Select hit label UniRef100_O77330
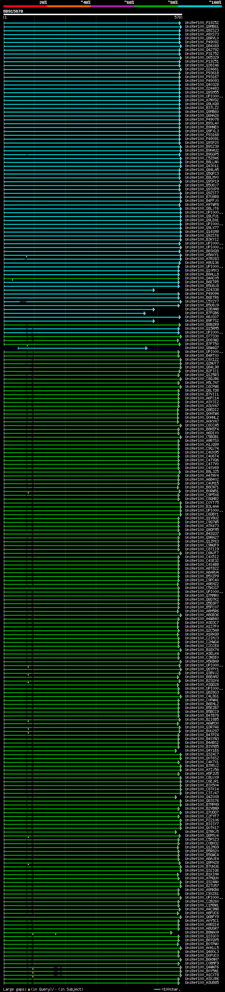Viewport: 225px width, 992px height. point(202,336)
